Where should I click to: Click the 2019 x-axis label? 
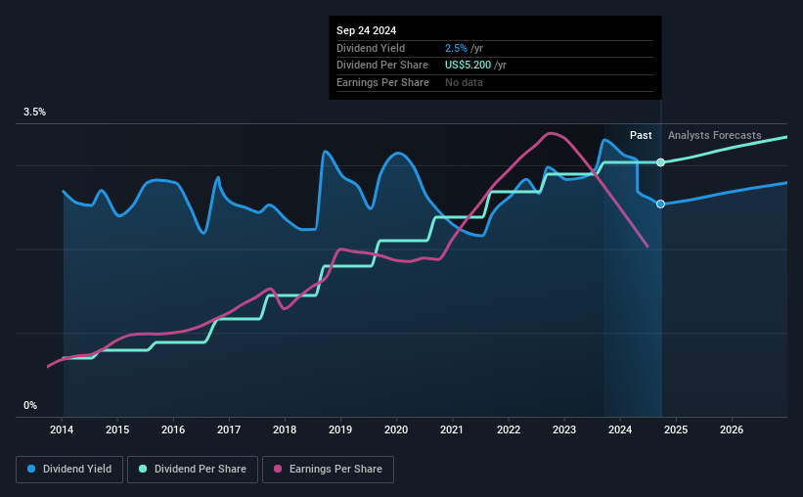340,429
